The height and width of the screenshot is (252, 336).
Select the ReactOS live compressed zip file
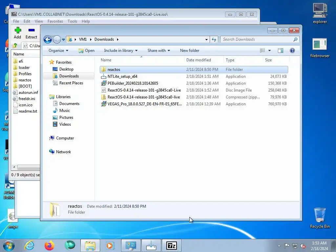[x=194, y=97]
